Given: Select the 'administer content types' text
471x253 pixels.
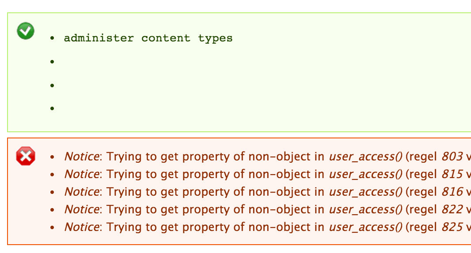Looking at the screenshot, I should [148, 38].
